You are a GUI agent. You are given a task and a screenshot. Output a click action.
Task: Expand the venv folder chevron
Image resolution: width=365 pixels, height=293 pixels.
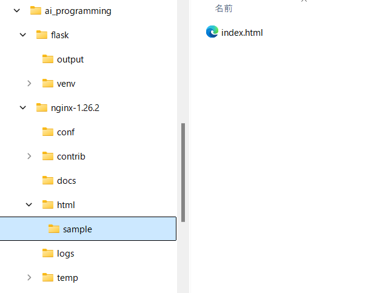click(29, 84)
